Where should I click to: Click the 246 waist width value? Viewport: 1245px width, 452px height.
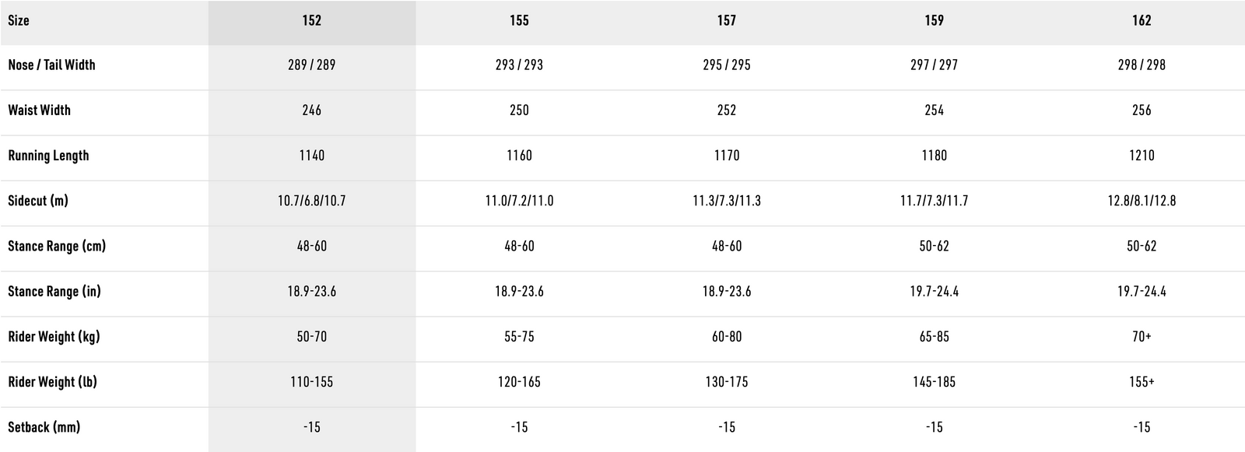(311, 110)
